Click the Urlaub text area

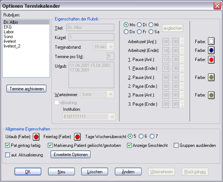coord(91,75)
